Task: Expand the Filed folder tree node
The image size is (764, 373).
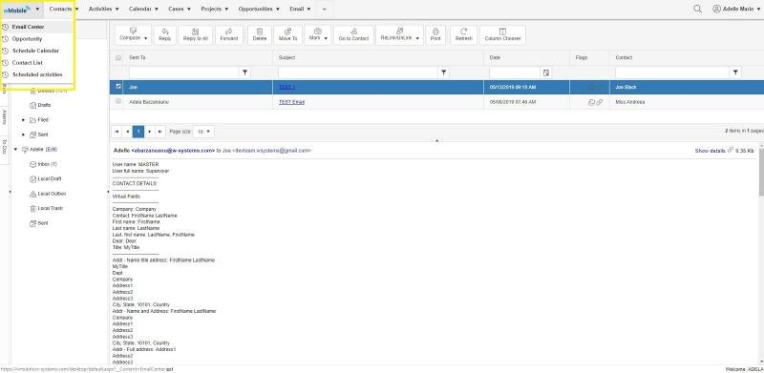Action: pyautogui.click(x=23, y=120)
